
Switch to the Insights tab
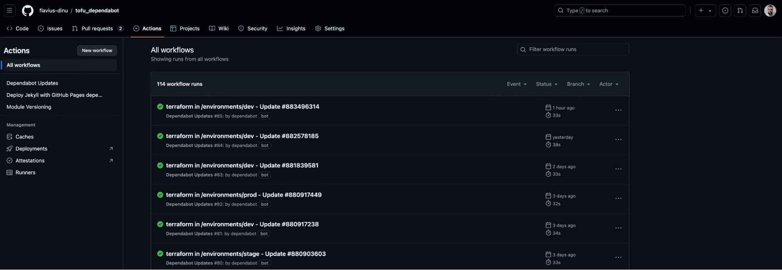pyautogui.click(x=291, y=29)
